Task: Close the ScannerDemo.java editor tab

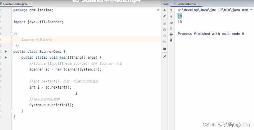Action: (x=30, y=4)
